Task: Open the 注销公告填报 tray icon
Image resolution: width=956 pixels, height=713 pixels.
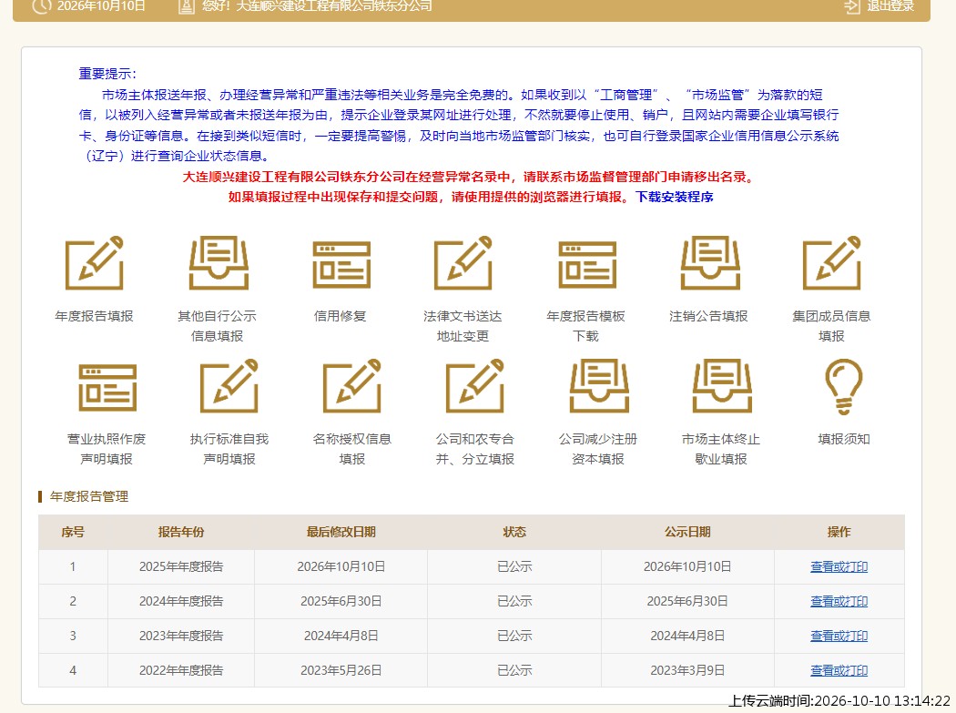Action: point(709,263)
